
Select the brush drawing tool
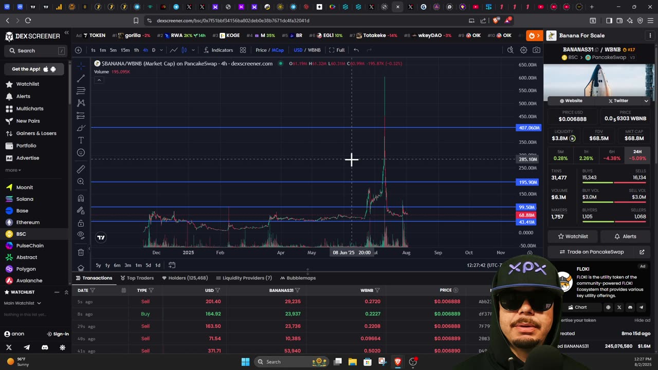click(x=81, y=127)
